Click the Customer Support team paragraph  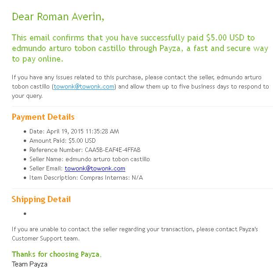point(135,234)
